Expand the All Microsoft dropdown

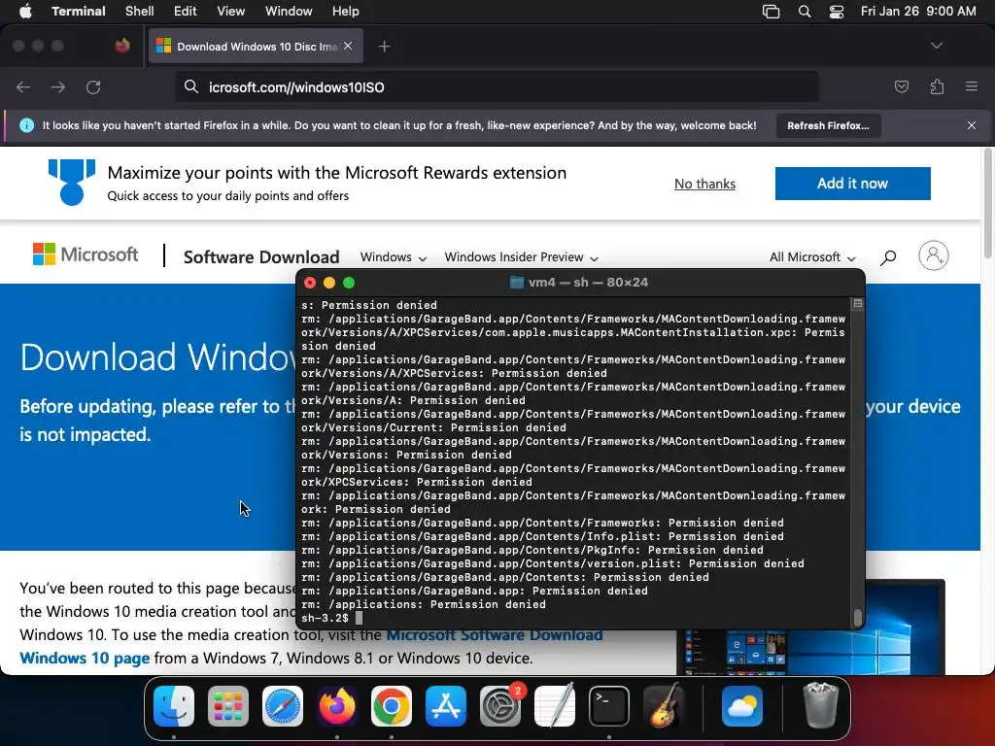point(812,256)
